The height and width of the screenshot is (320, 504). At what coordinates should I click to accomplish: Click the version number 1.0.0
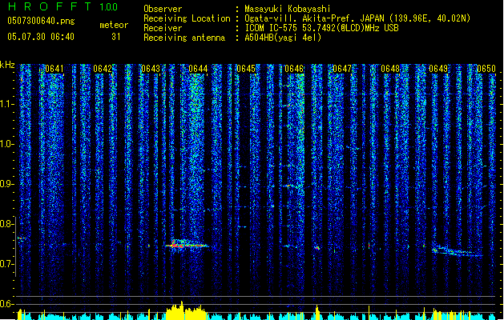point(109,6)
